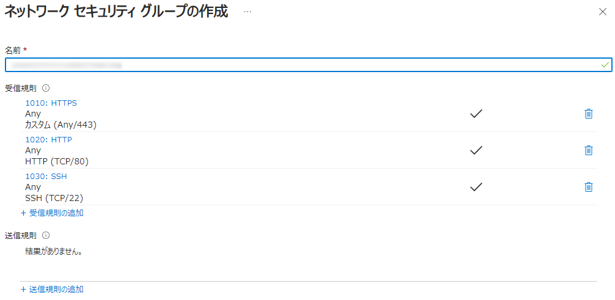Show info tooltip next to 受信規則
The image size is (615, 300).
45,88
